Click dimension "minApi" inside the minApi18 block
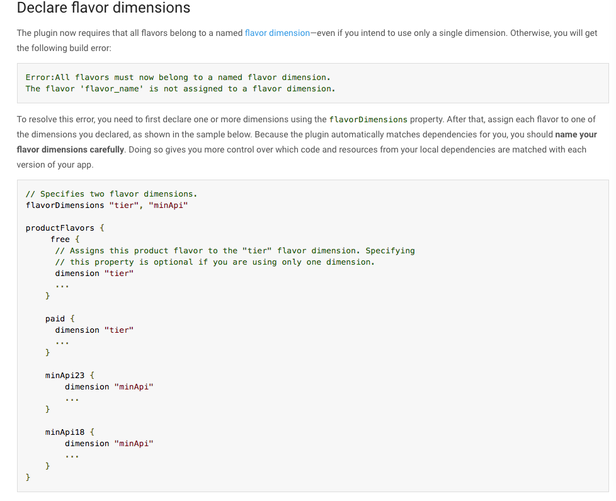The image size is (616, 501). pyautogui.click(x=109, y=444)
